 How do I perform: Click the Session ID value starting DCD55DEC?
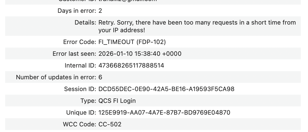(x=166, y=89)
